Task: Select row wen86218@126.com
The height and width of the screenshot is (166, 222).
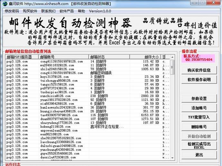Action: pyautogui.click(x=88, y=134)
